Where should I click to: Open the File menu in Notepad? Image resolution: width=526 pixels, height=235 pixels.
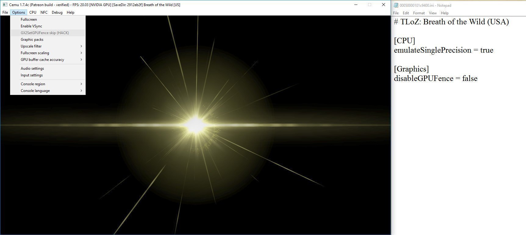tap(396, 13)
